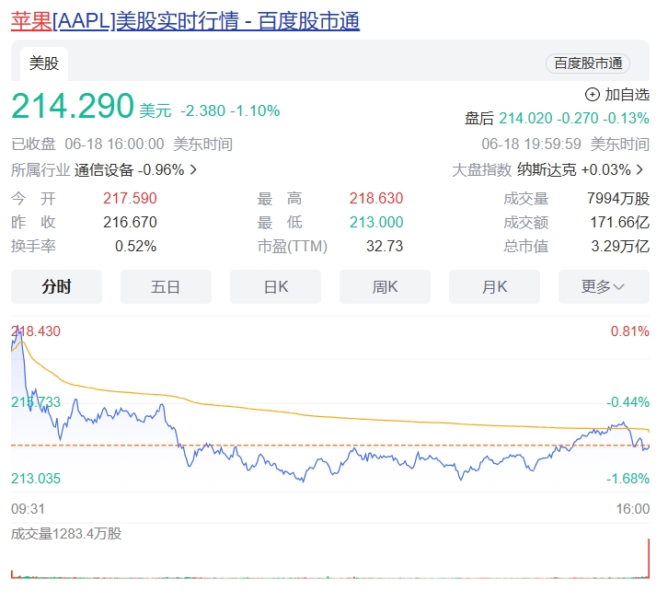Click the 成交量 value 7994万股
Screen dimensions: 668x591
coord(618,198)
